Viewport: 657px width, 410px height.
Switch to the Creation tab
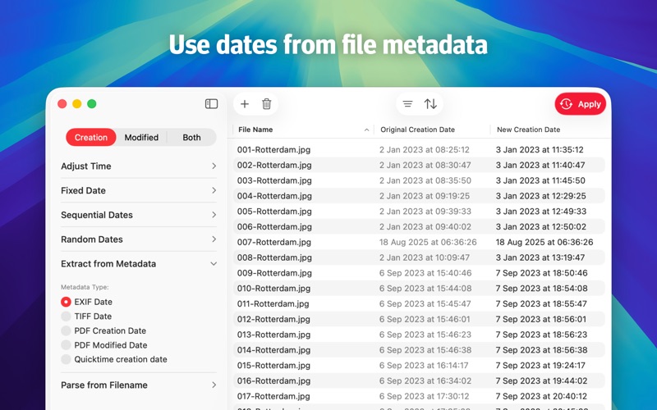91,137
